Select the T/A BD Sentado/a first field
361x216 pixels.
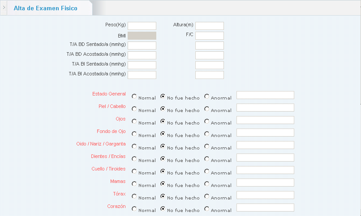coord(142,46)
